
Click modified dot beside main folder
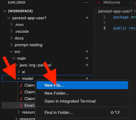(87, 58)
